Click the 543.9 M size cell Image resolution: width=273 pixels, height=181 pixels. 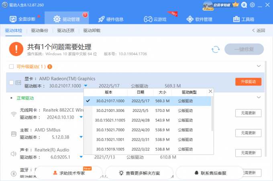point(162,120)
